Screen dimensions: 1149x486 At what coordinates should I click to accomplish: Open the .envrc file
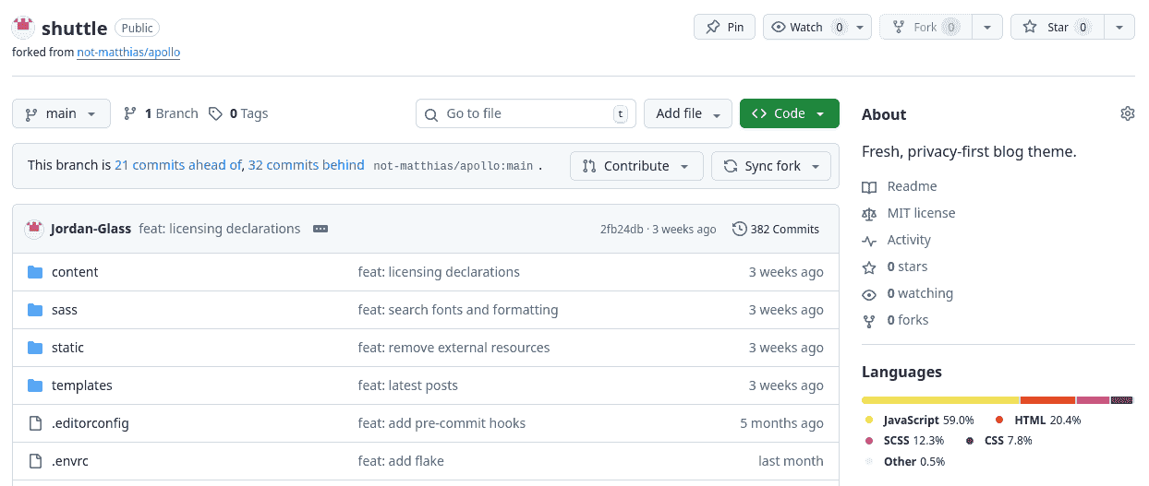pos(70,461)
